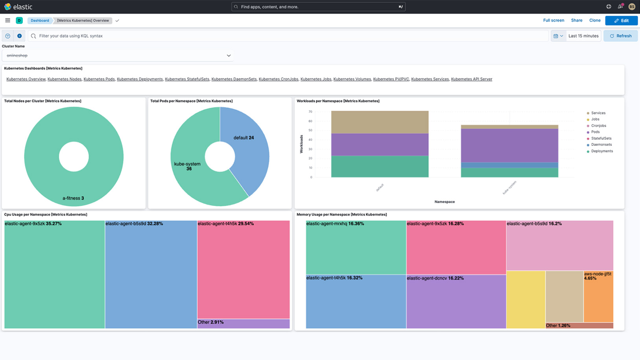640x360 pixels.
Task: Open the filter options menu icon
Action: pos(7,36)
